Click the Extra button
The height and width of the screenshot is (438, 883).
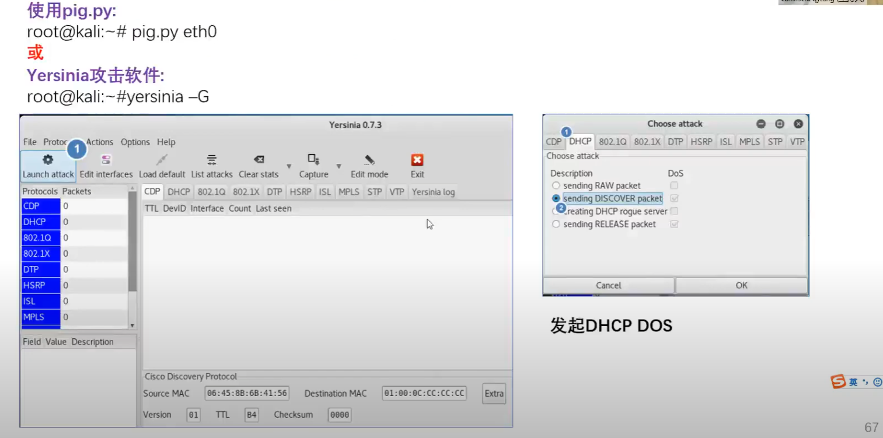[493, 394]
